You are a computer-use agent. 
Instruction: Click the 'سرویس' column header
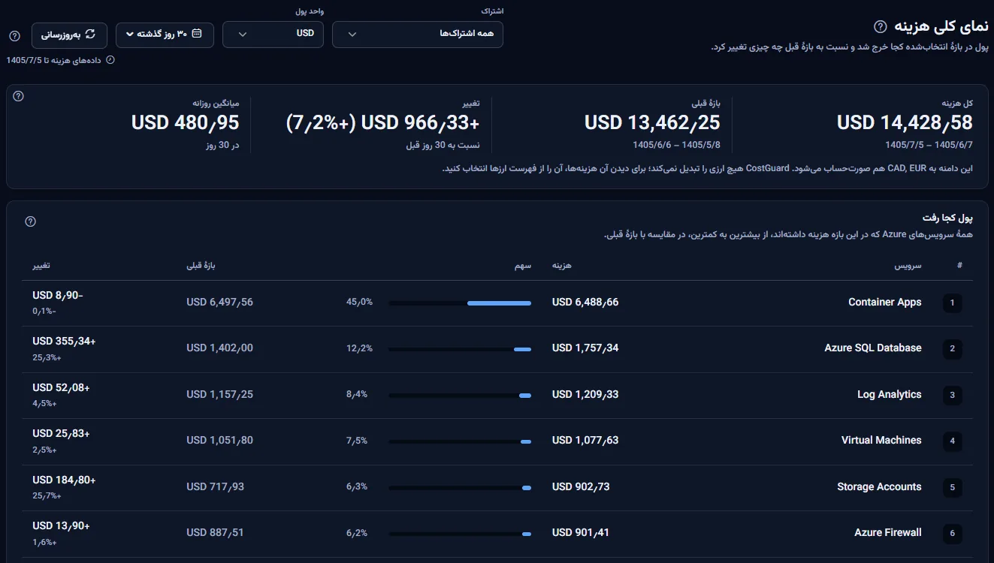(908, 266)
